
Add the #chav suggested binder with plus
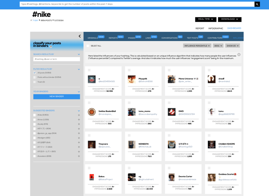79,119
